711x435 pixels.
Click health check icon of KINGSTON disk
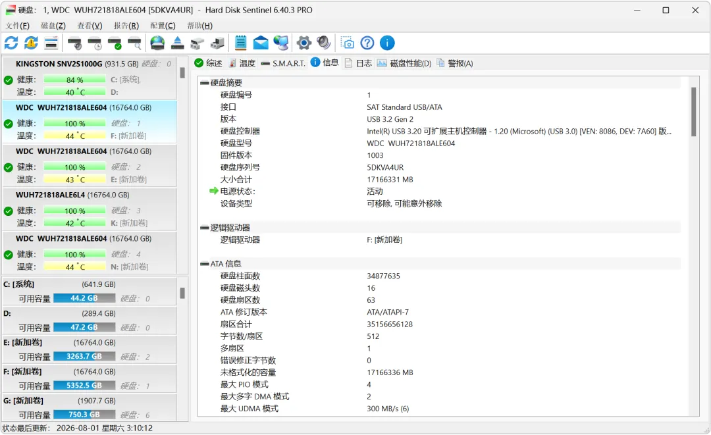tap(8, 80)
